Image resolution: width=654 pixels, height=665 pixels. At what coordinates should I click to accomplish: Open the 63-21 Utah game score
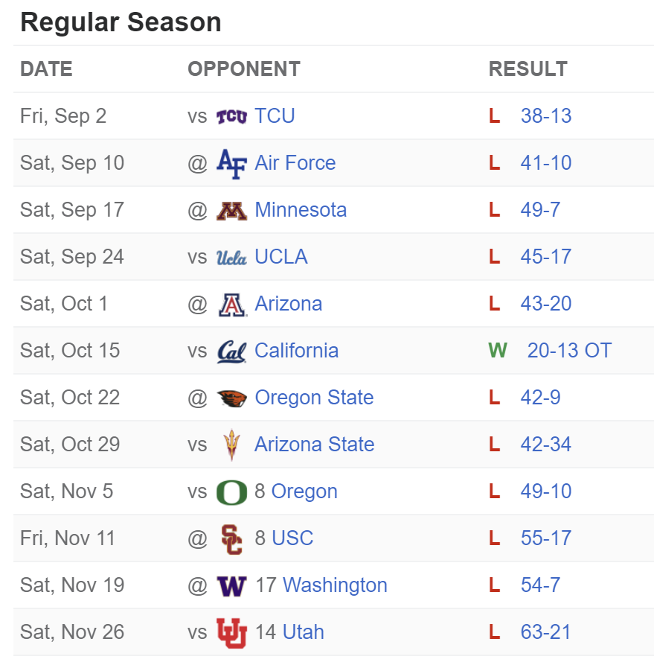[545, 632]
